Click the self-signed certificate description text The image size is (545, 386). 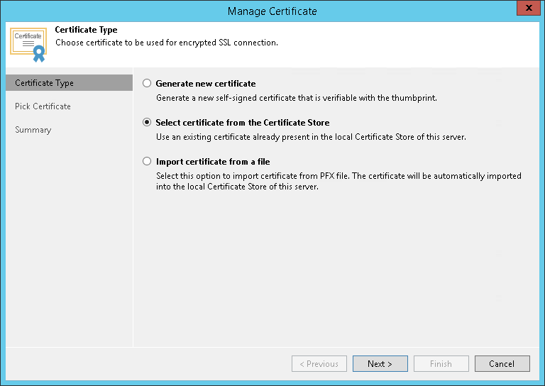pyautogui.click(x=296, y=98)
